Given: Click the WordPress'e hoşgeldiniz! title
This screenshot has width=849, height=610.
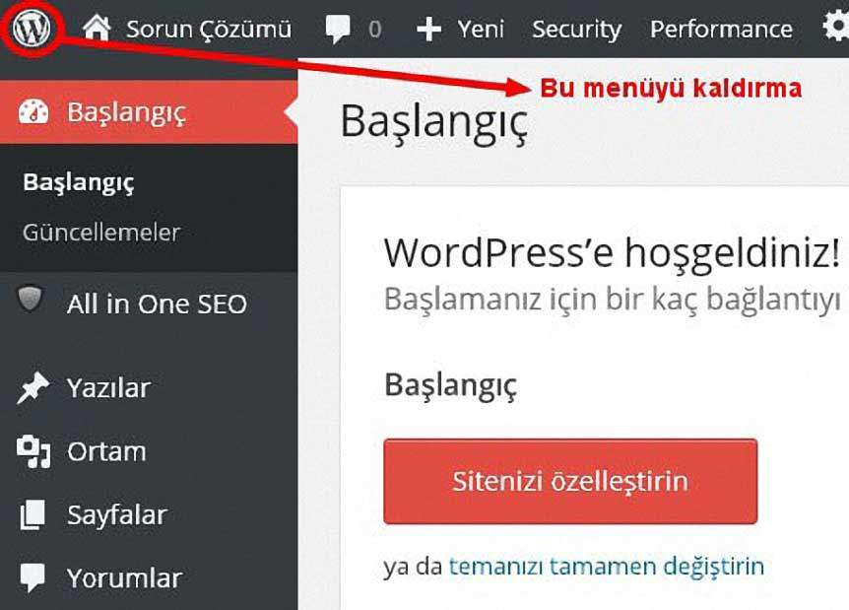Looking at the screenshot, I should pyautogui.click(x=613, y=253).
